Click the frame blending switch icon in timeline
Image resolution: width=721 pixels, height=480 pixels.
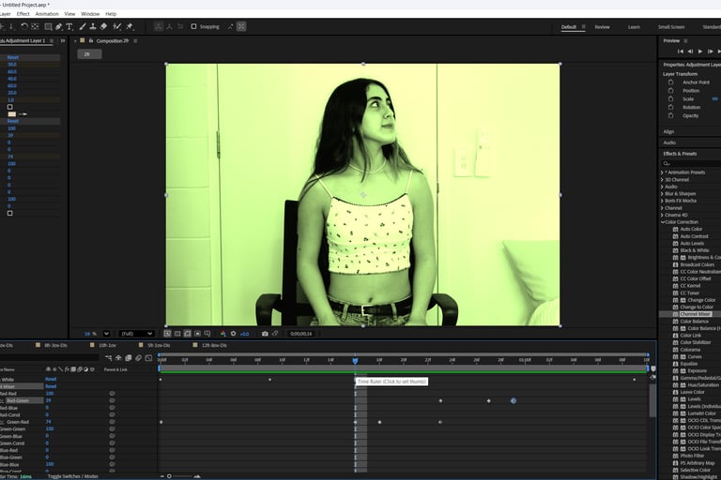tap(129, 358)
